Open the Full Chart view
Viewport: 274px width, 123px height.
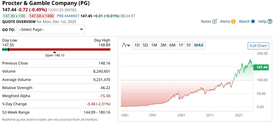point(258,46)
